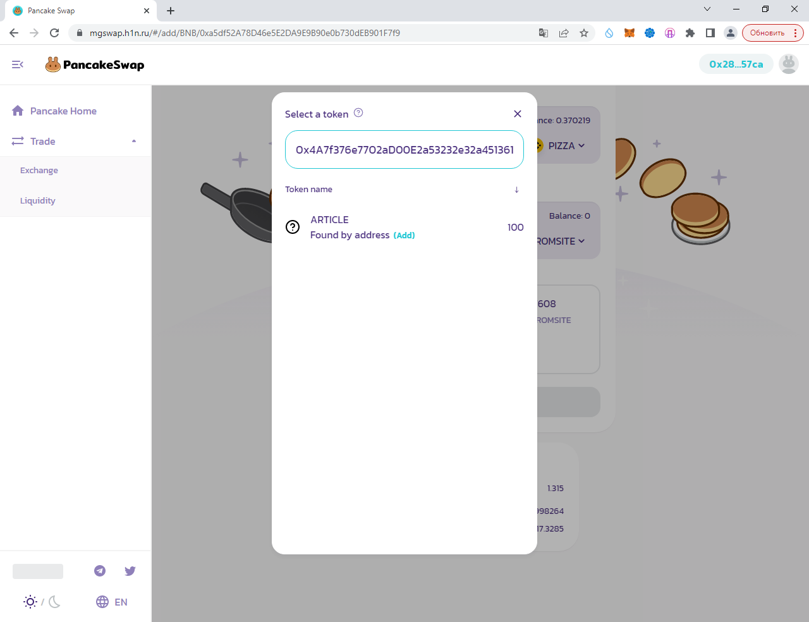809x622 pixels.
Task: Click the PancakeSwap logo
Action: (95, 64)
